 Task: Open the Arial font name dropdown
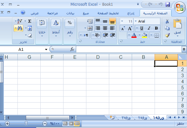pyautogui.click(x=136, y=21)
